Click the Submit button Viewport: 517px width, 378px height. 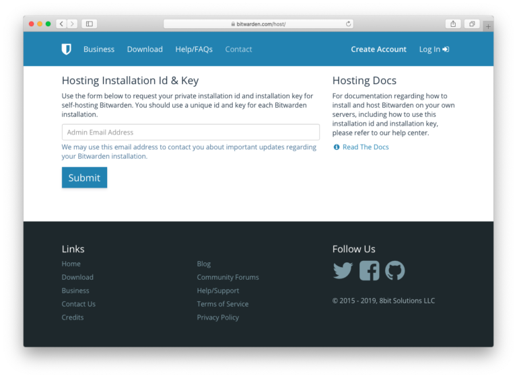tap(84, 178)
